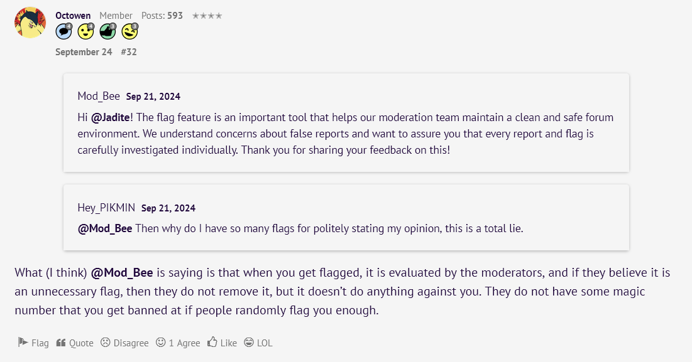
Task: React with Disagree on the post
Action: 124,343
